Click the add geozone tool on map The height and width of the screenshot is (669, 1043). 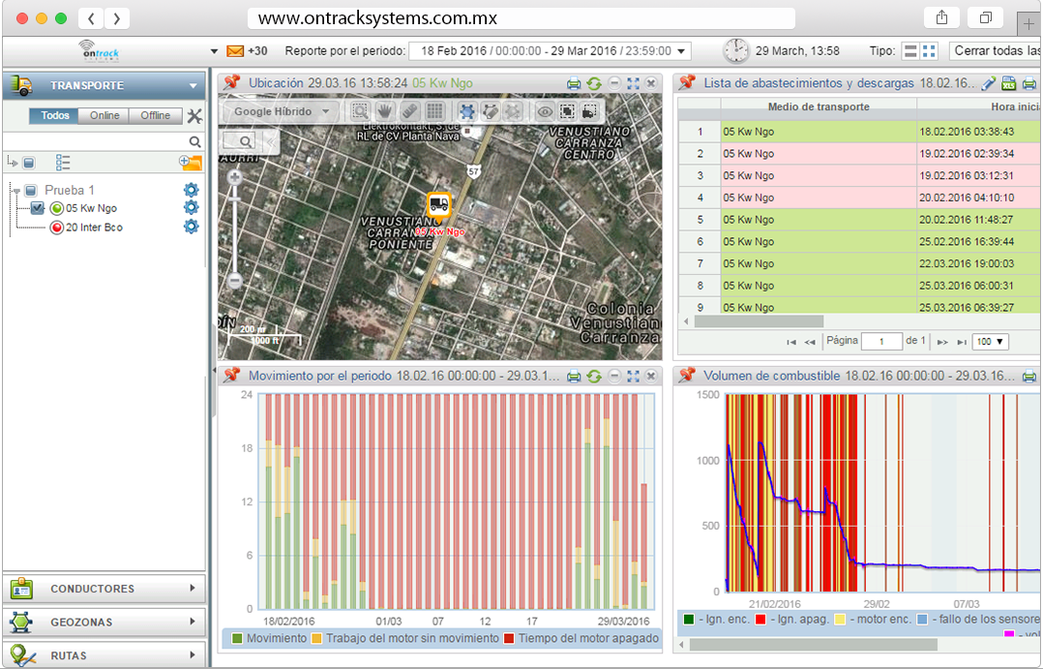tap(513, 111)
